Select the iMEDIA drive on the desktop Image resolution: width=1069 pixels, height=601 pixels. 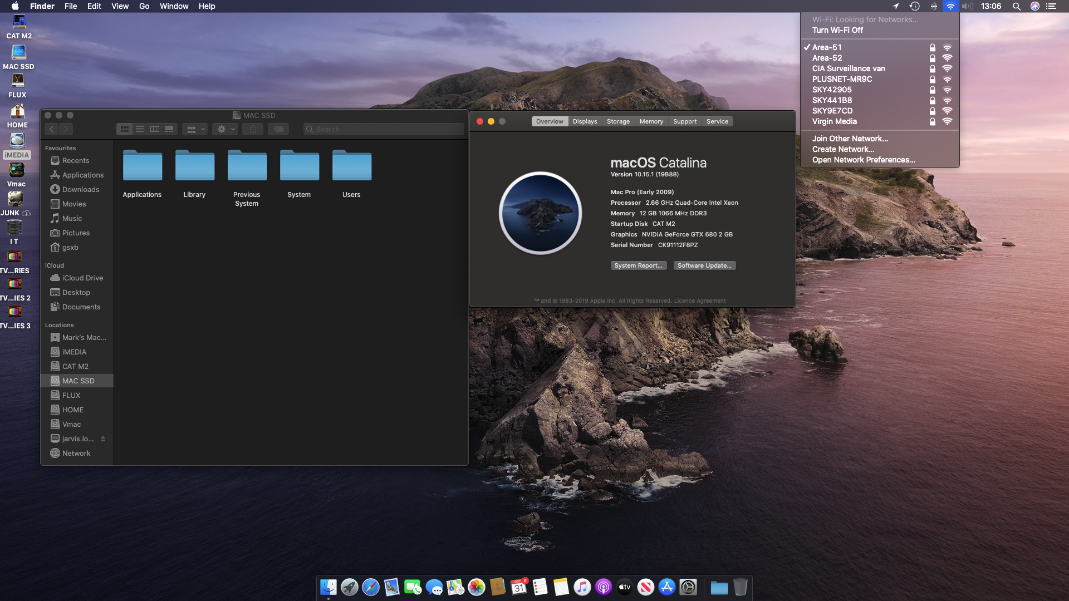coord(17,146)
